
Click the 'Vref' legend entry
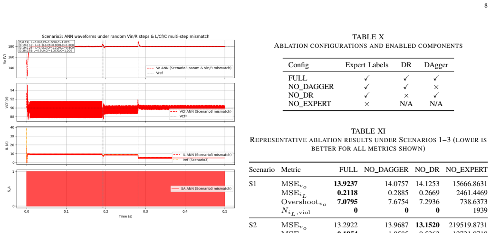pos(154,72)
